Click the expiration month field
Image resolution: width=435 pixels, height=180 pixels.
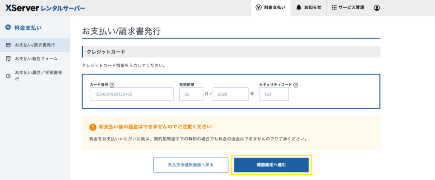click(191, 94)
